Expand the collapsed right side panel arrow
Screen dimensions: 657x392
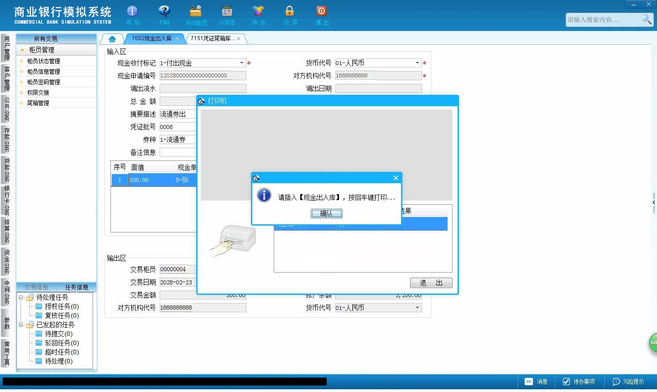pyautogui.click(x=654, y=202)
